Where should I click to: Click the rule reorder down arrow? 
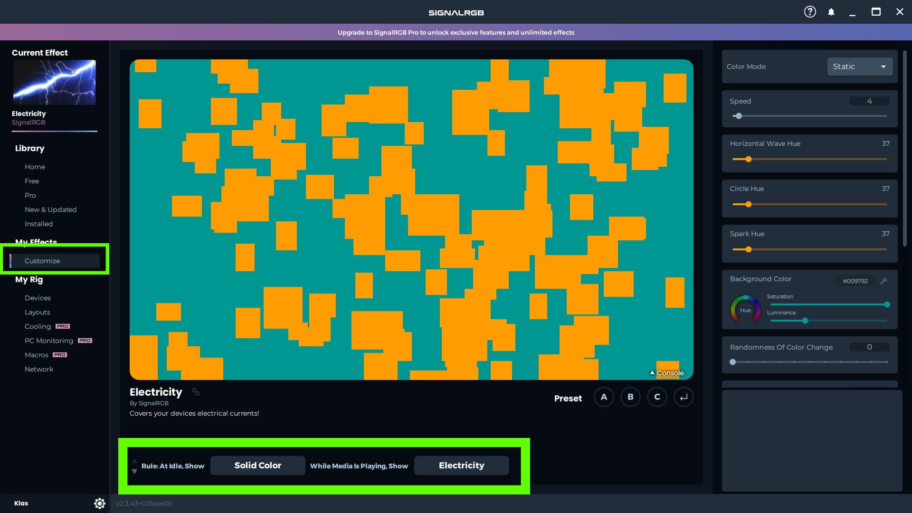134,471
